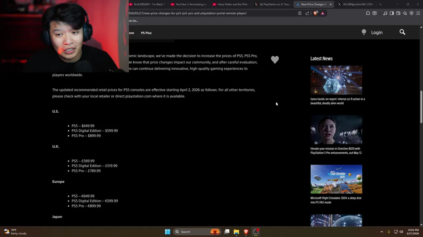
Task: Click the U.K. region heading
Action: click(56, 146)
